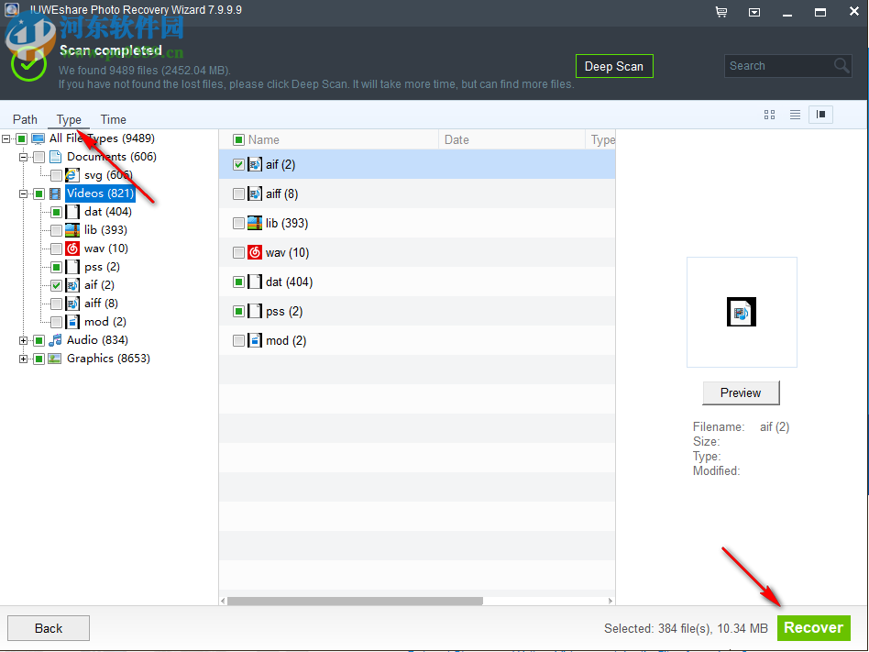The width and height of the screenshot is (869, 652).
Task: Uncheck the dat (404) checkbox in file list
Action: (x=239, y=282)
